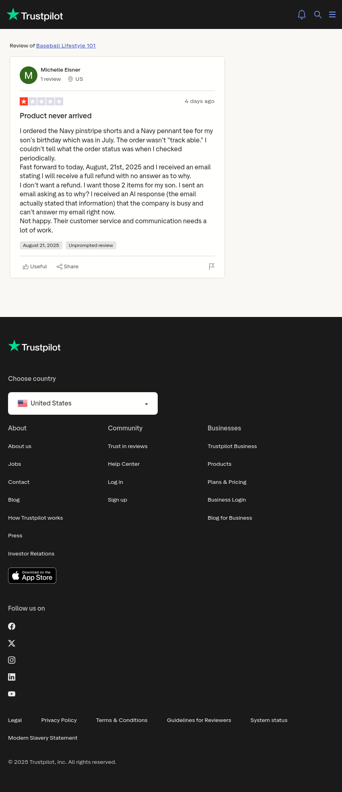
Task: Click the 1 review count text
Action: coord(51,79)
